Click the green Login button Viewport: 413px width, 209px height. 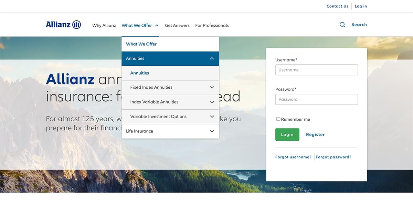click(x=287, y=134)
